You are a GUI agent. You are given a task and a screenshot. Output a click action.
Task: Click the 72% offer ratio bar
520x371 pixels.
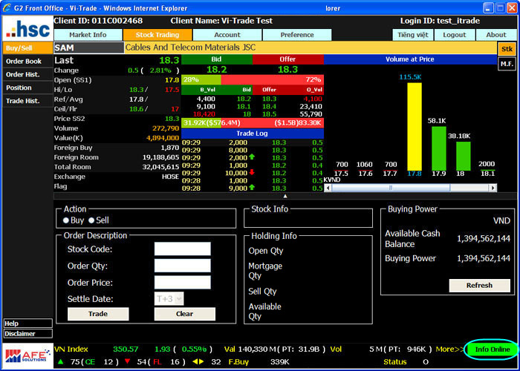273,79
